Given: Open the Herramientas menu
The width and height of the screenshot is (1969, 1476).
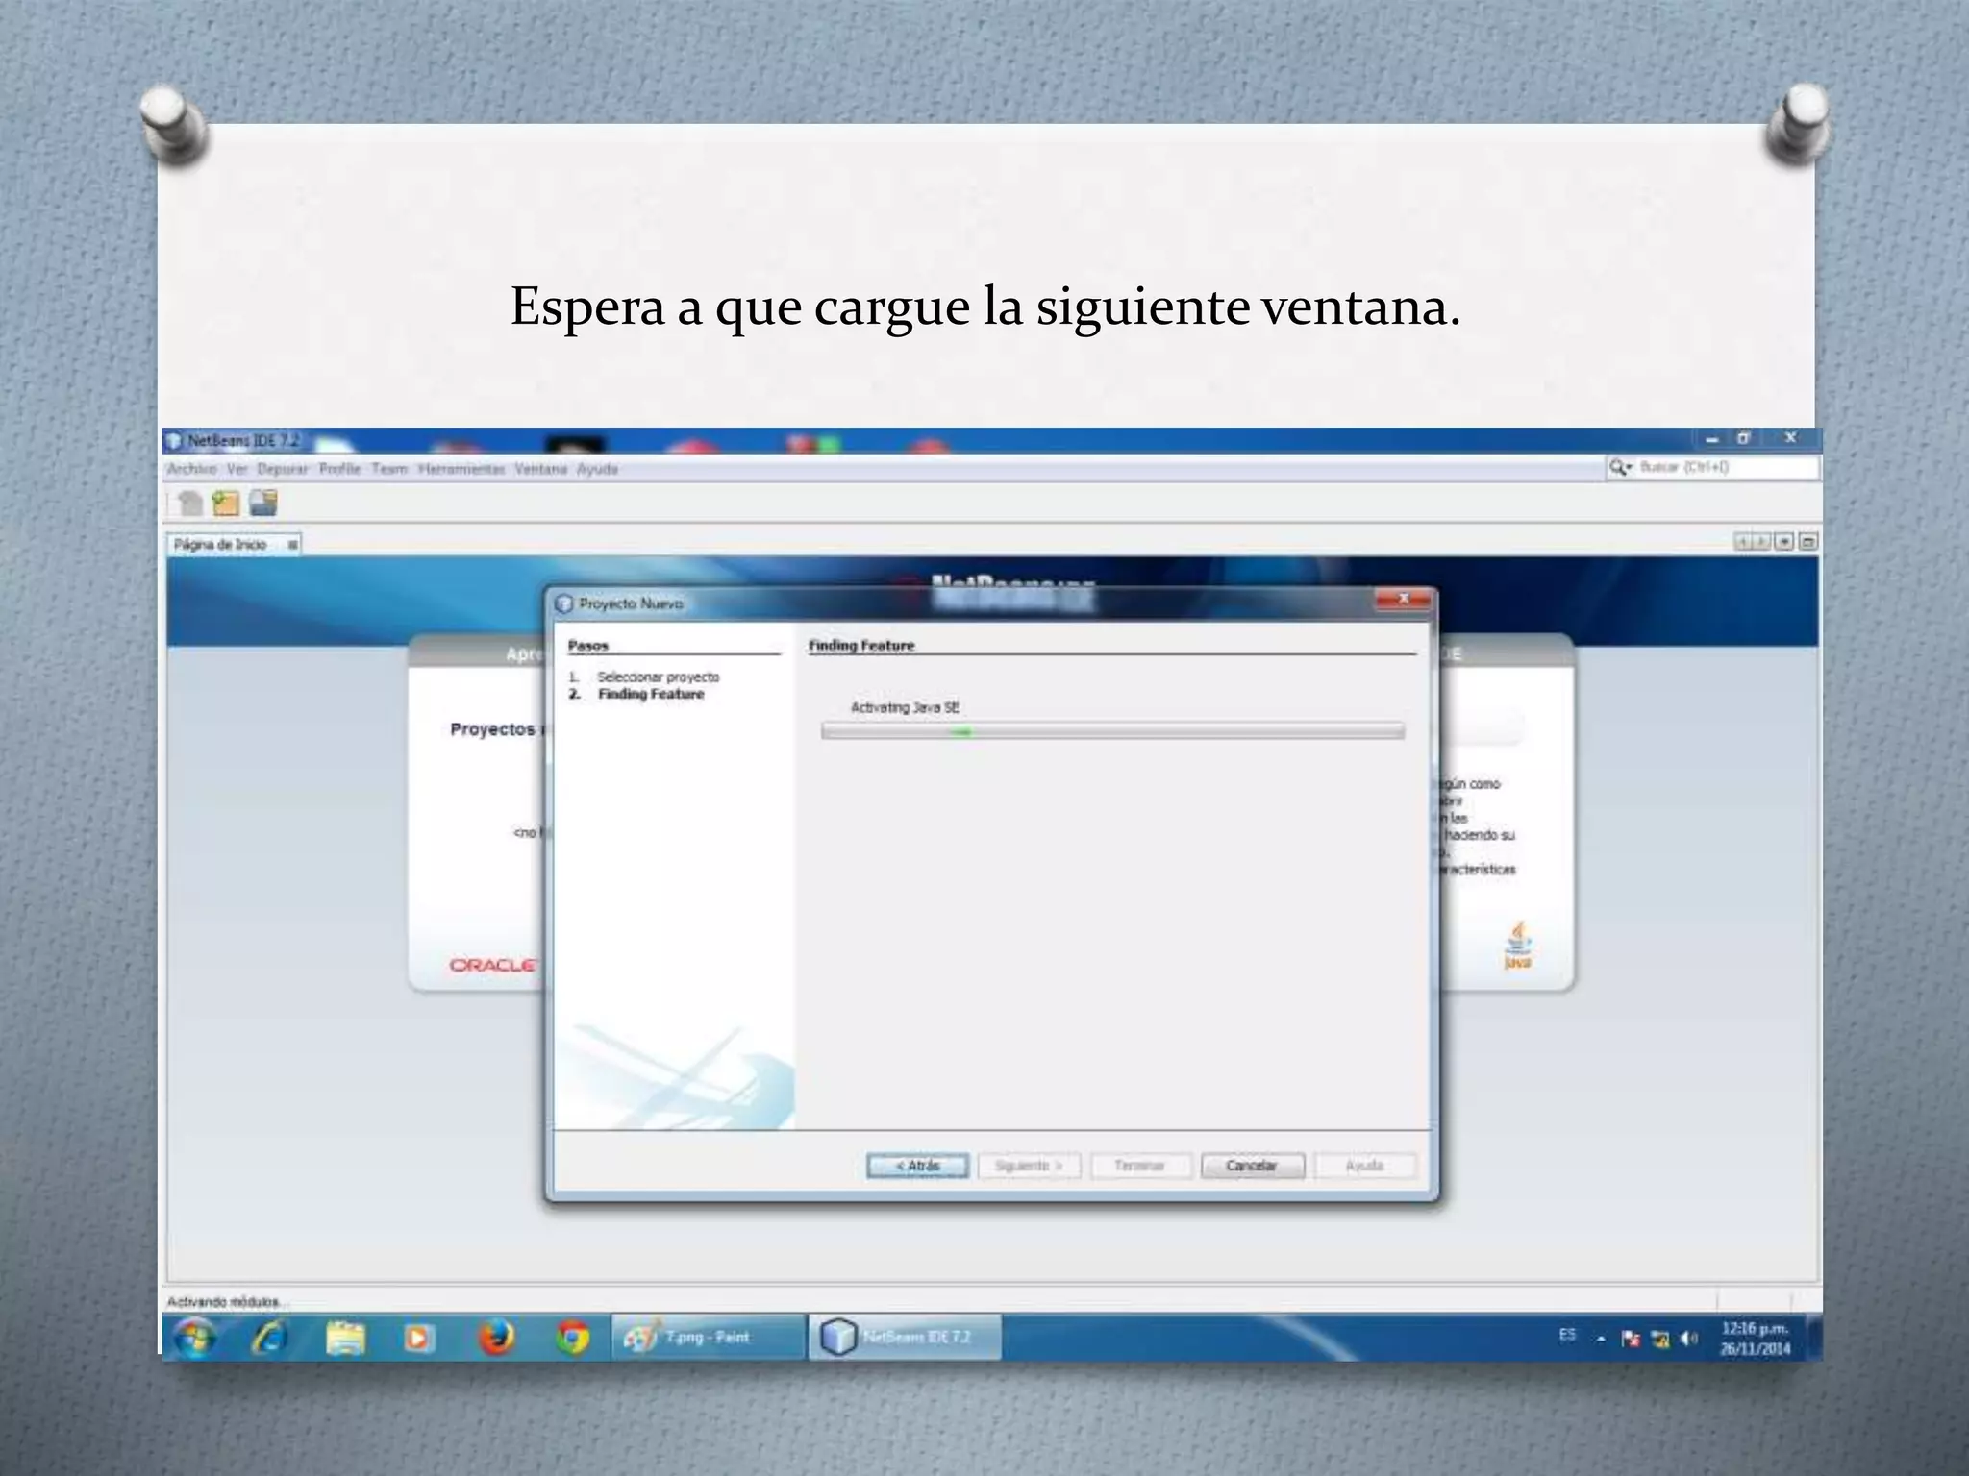Looking at the screenshot, I should tap(461, 469).
